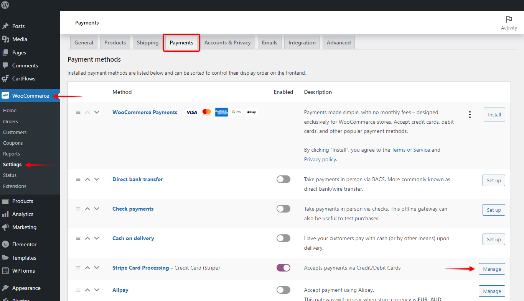
Task: Set up Direct bank transfer
Action: tap(494, 180)
